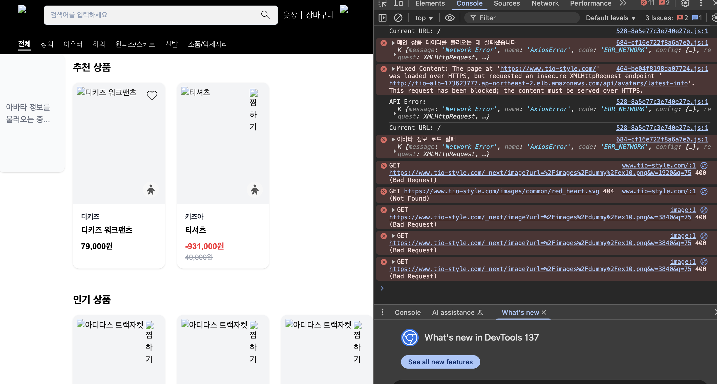This screenshot has width=717, height=384.
Task: Open the Default levels dropdown
Action: (610, 18)
